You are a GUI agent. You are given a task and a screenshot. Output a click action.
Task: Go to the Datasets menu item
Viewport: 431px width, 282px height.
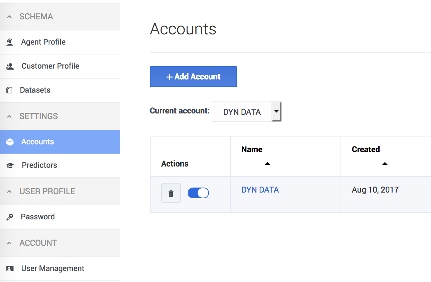point(60,90)
